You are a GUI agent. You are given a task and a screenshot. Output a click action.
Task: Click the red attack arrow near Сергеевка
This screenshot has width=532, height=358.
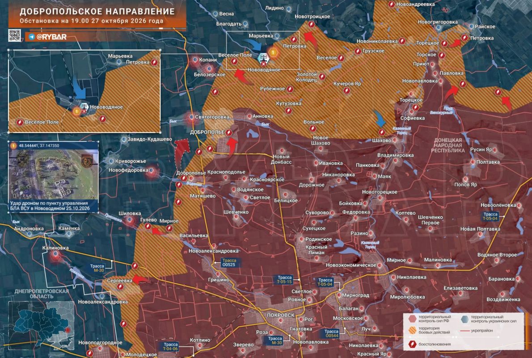click(x=140, y=279)
